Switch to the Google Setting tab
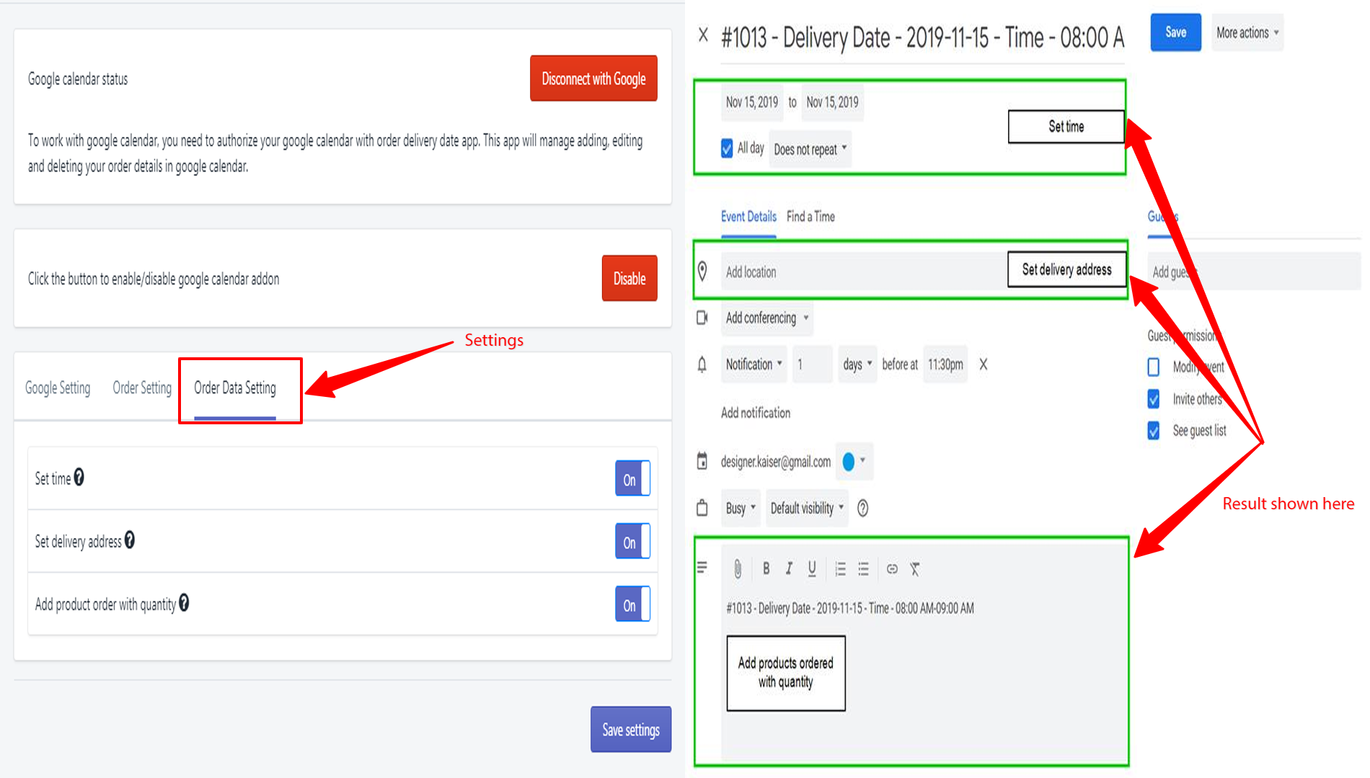 (x=58, y=388)
